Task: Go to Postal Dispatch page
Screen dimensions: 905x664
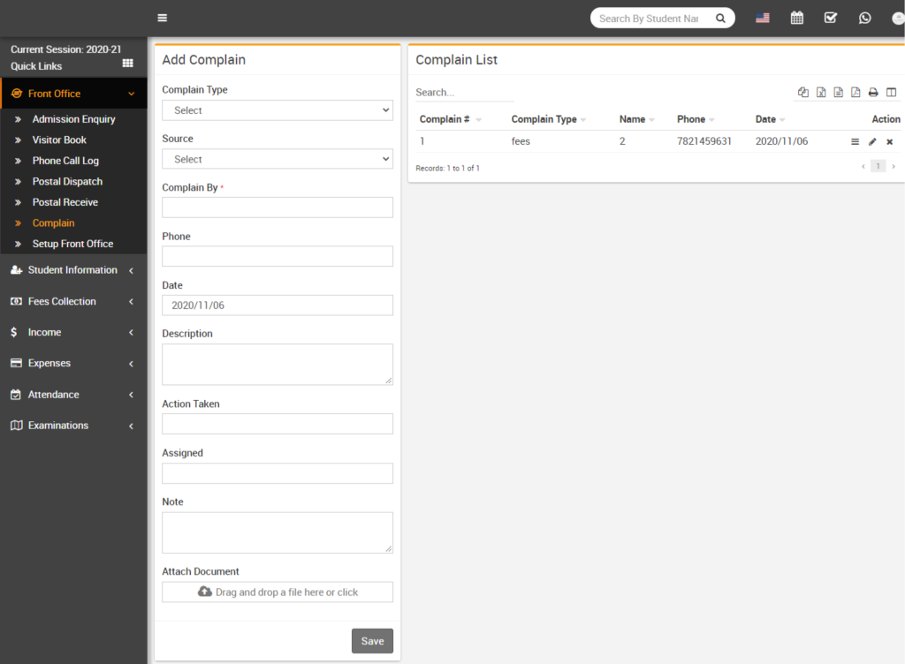Action: 67,181
